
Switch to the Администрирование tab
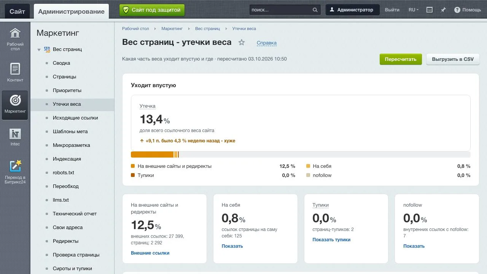pyautogui.click(x=71, y=11)
